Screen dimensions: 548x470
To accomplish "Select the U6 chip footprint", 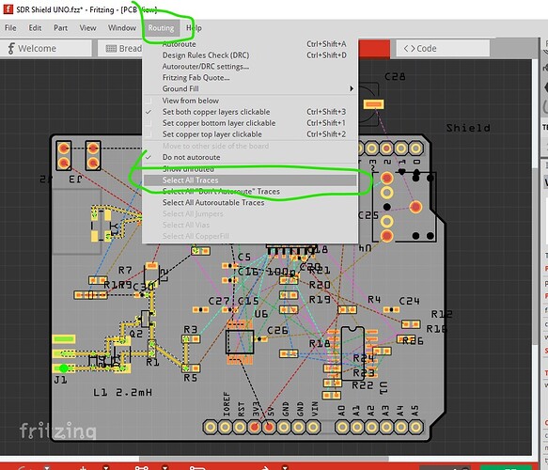I will [x=240, y=342].
